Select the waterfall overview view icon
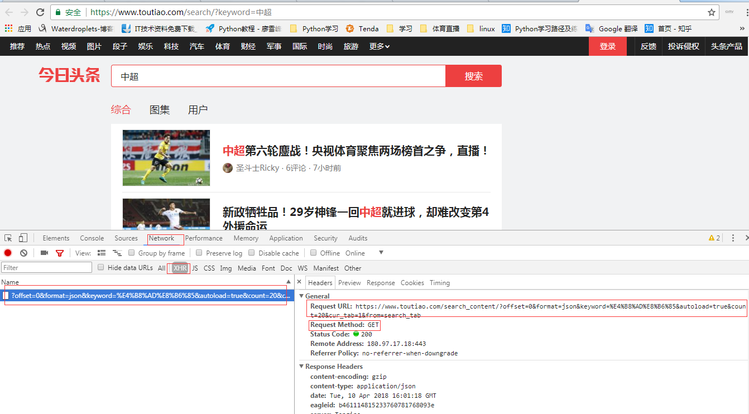 point(117,253)
